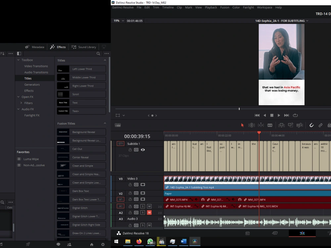Toggle the Linked Selection chain icon

(320, 125)
